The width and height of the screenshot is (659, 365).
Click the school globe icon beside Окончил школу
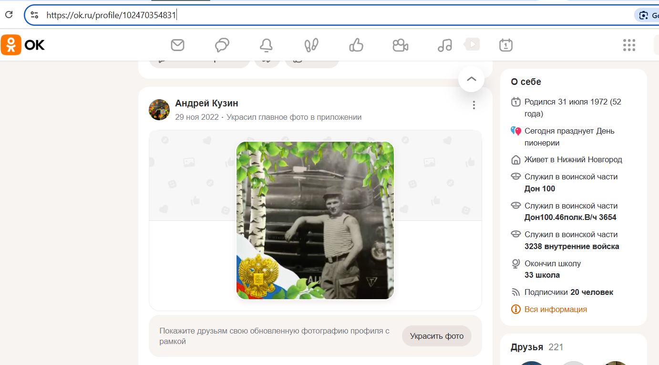click(515, 263)
